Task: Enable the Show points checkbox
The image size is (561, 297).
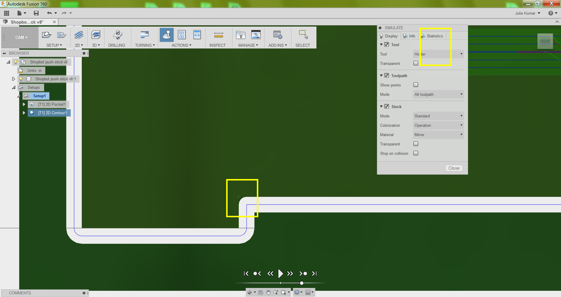Action: (416, 85)
